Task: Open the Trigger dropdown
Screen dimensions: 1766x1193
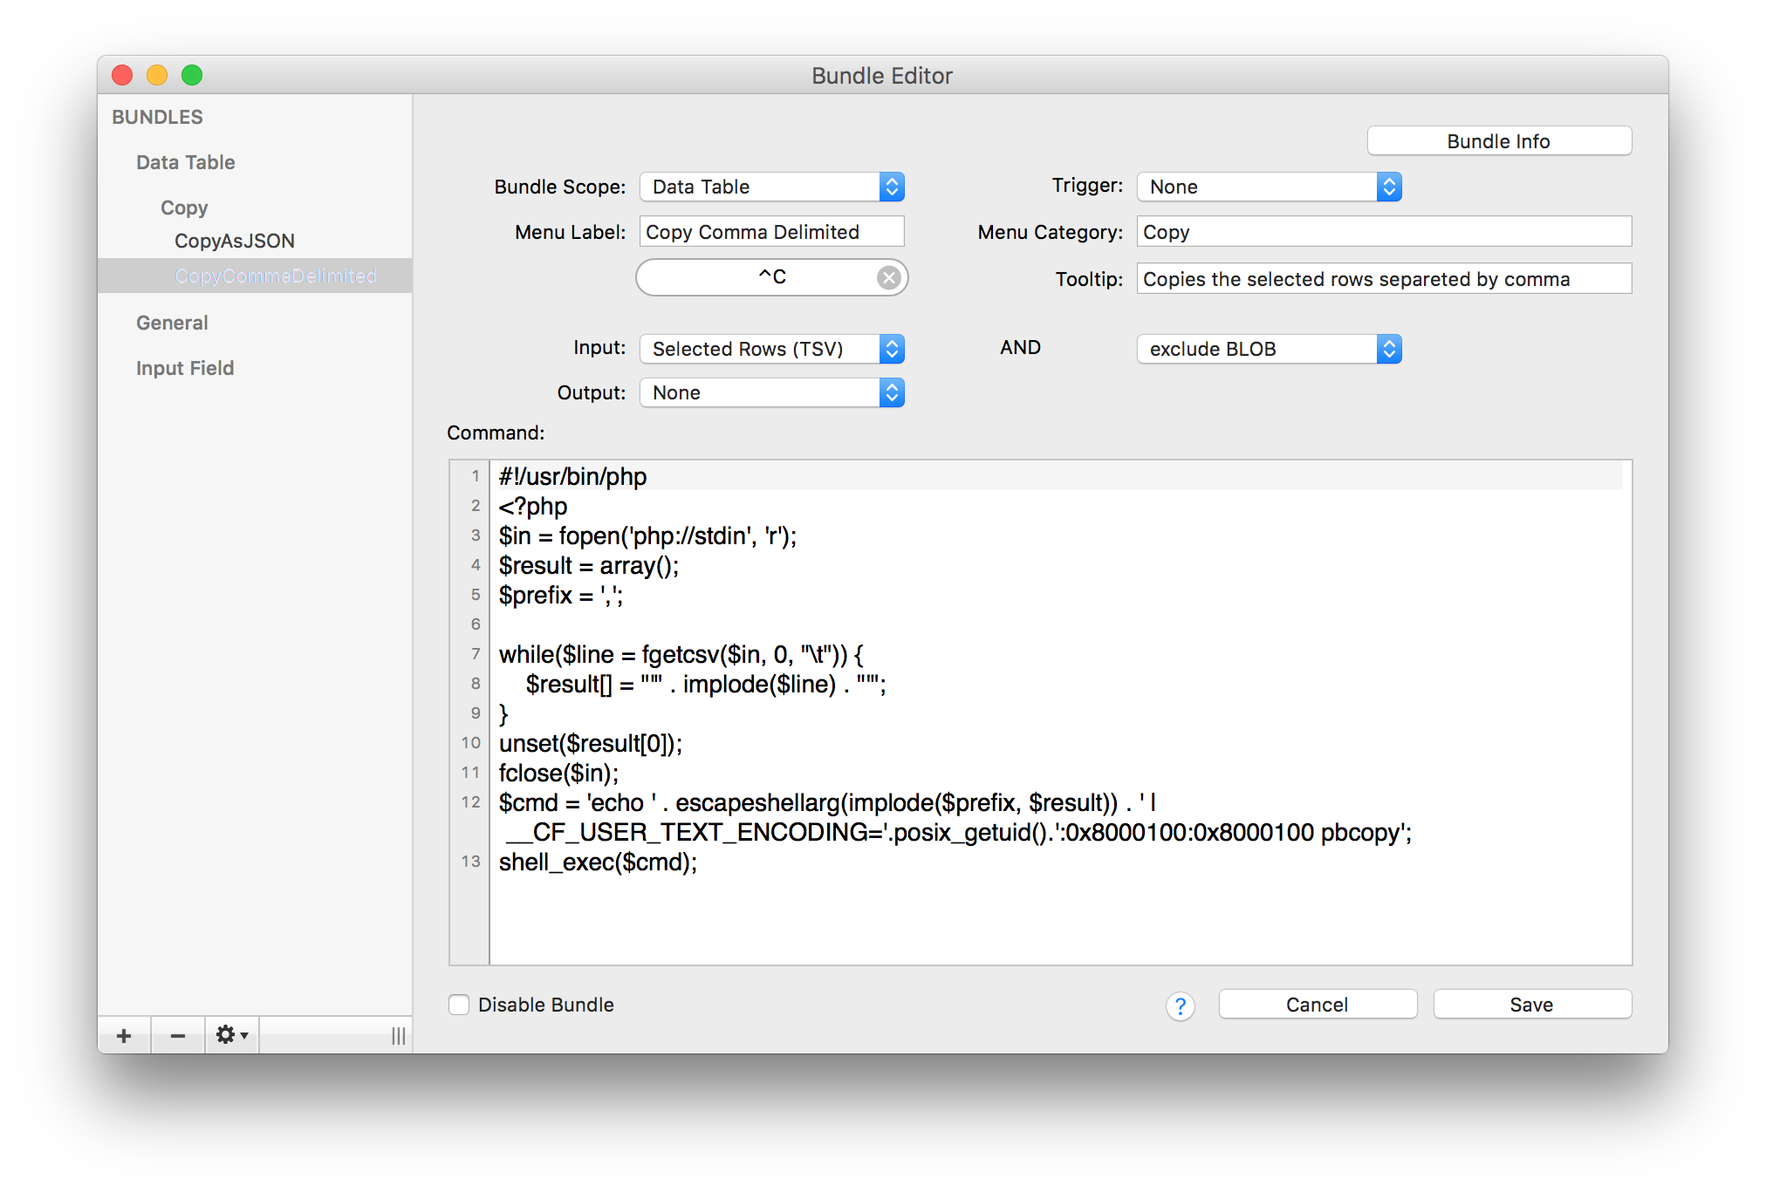Action: [x=1269, y=187]
